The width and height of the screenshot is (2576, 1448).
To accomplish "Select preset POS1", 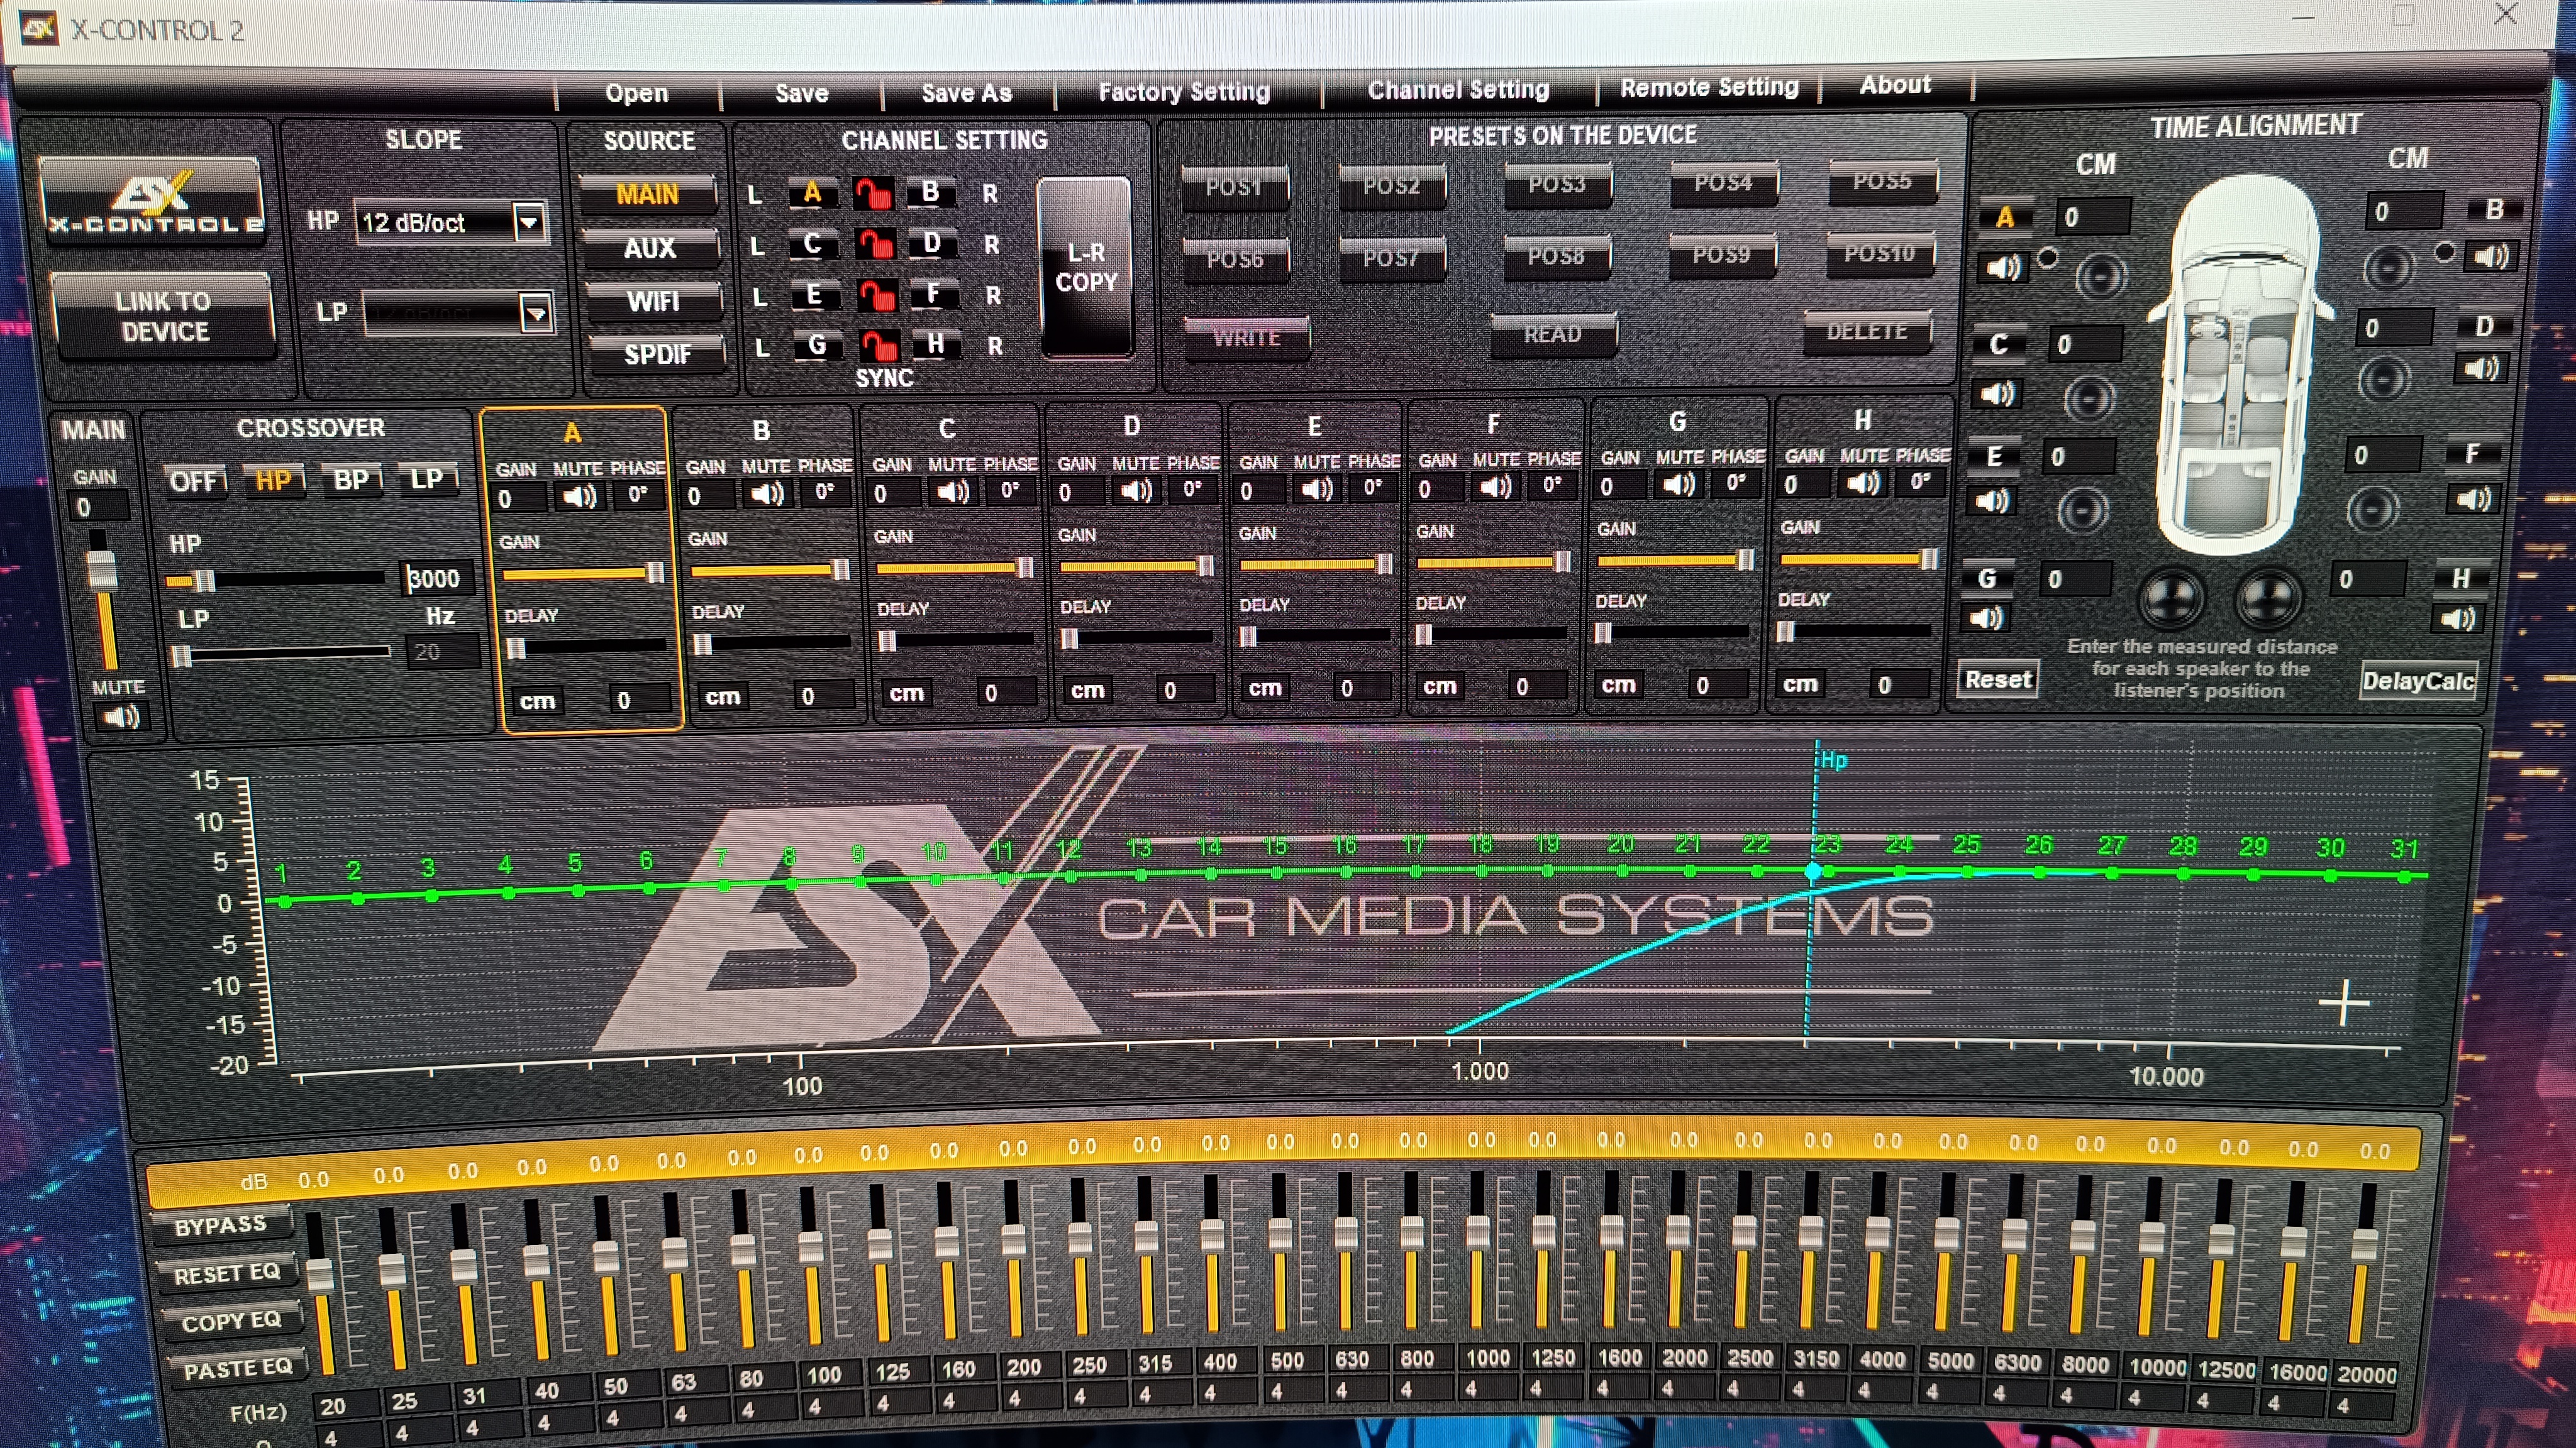I will [x=1234, y=187].
